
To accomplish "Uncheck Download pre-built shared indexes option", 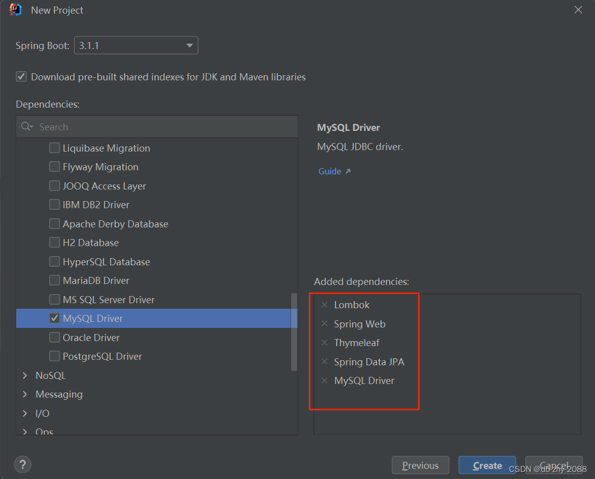I will (21, 77).
